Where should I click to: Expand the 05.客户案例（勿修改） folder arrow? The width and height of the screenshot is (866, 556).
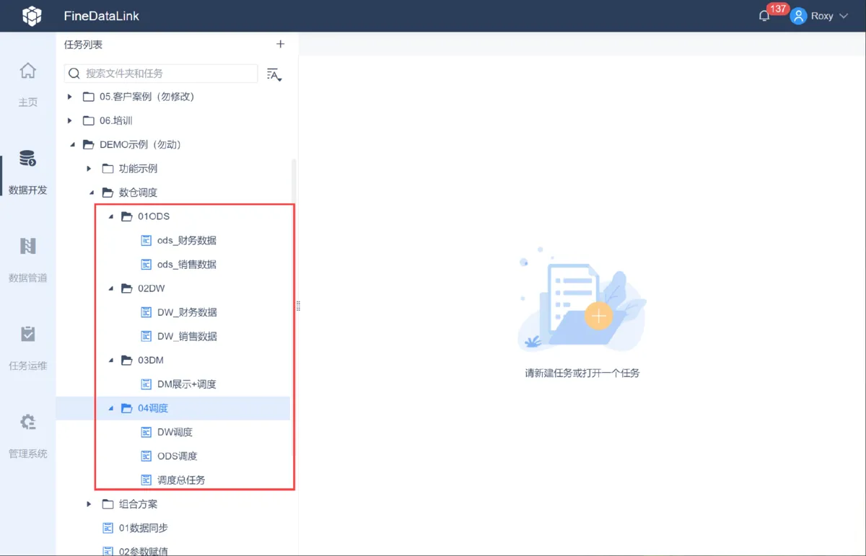[x=70, y=97]
